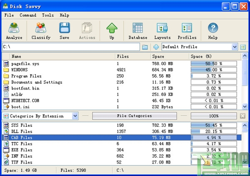Screen dimensions: 250x176
Task: Click the Analyze toolbar icon
Action: 14,28
